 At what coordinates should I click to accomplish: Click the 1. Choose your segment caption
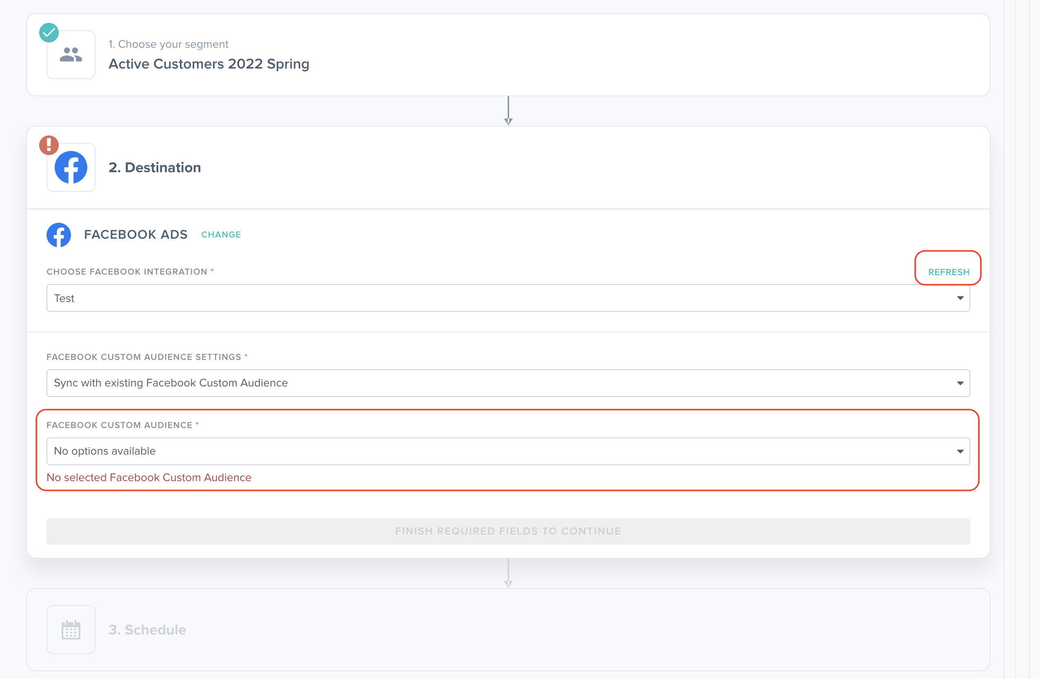tap(168, 44)
